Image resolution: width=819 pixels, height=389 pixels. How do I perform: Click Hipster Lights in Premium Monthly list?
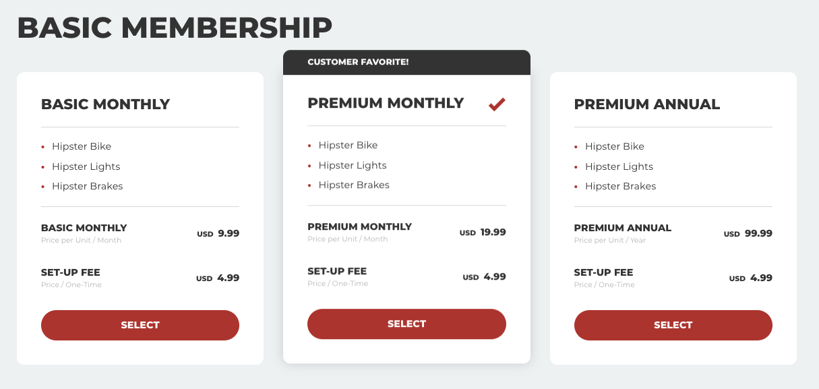click(353, 165)
